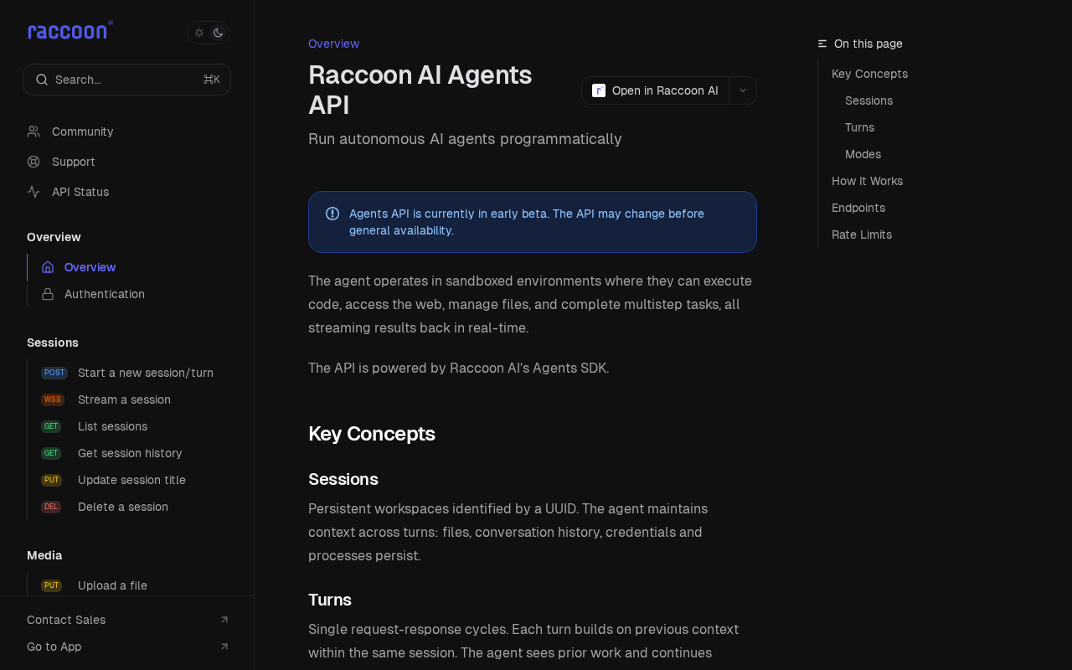Viewport: 1072px width, 670px height.
Task: Click the Raccoon logo
Action: pyautogui.click(x=70, y=31)
